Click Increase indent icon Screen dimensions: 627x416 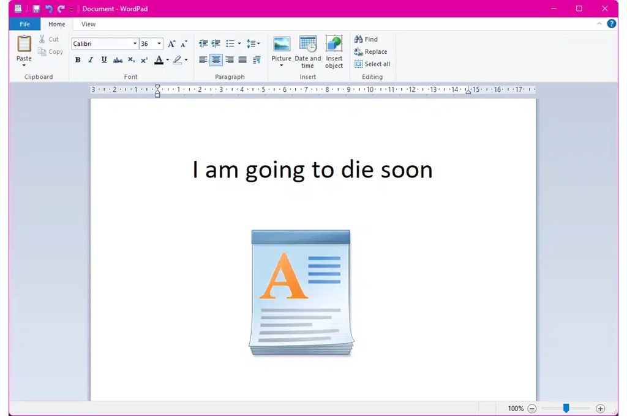[216, 43]
